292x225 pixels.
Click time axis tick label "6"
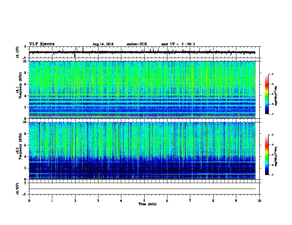pos(167,201)
